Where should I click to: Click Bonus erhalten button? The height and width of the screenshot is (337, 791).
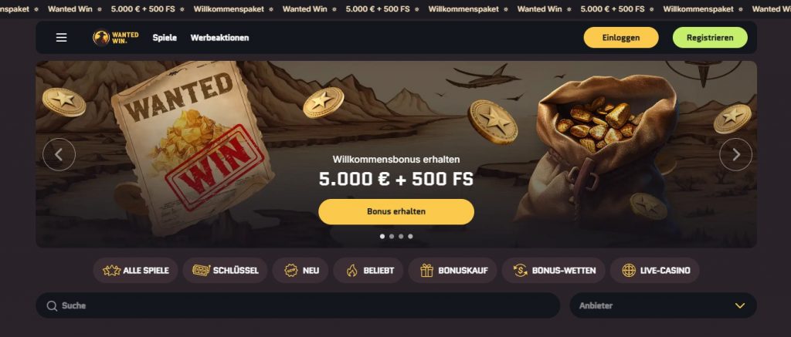(396, 211)
